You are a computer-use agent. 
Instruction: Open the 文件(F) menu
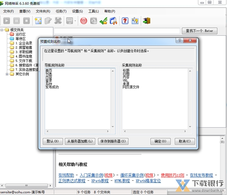[9, 11]
